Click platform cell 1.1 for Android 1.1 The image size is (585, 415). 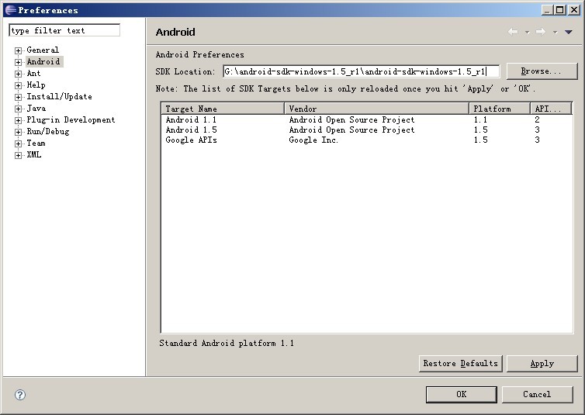[480, 119]
